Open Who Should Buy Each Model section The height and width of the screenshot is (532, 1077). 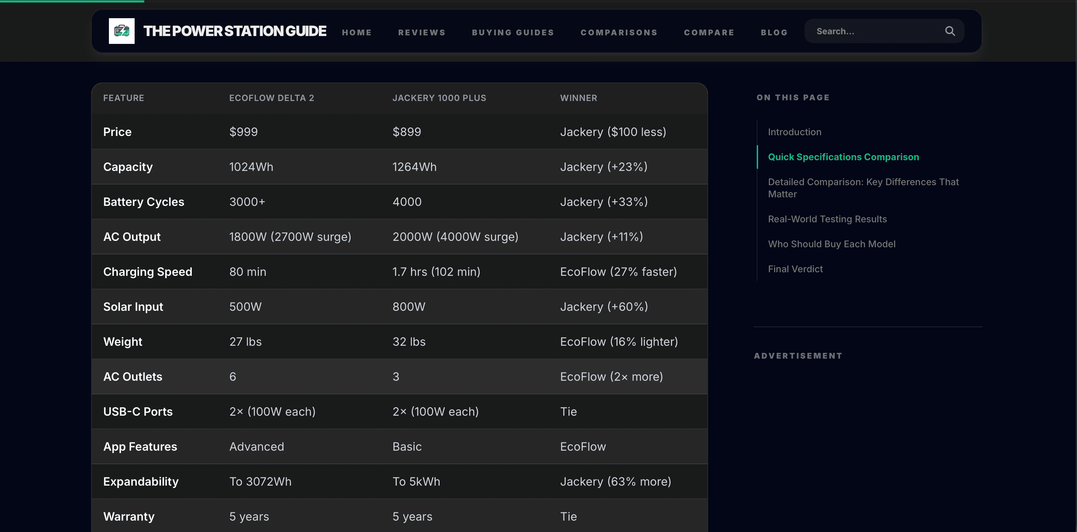point(832,244)
